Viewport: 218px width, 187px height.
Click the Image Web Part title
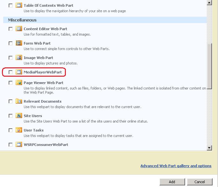(38, 58)
